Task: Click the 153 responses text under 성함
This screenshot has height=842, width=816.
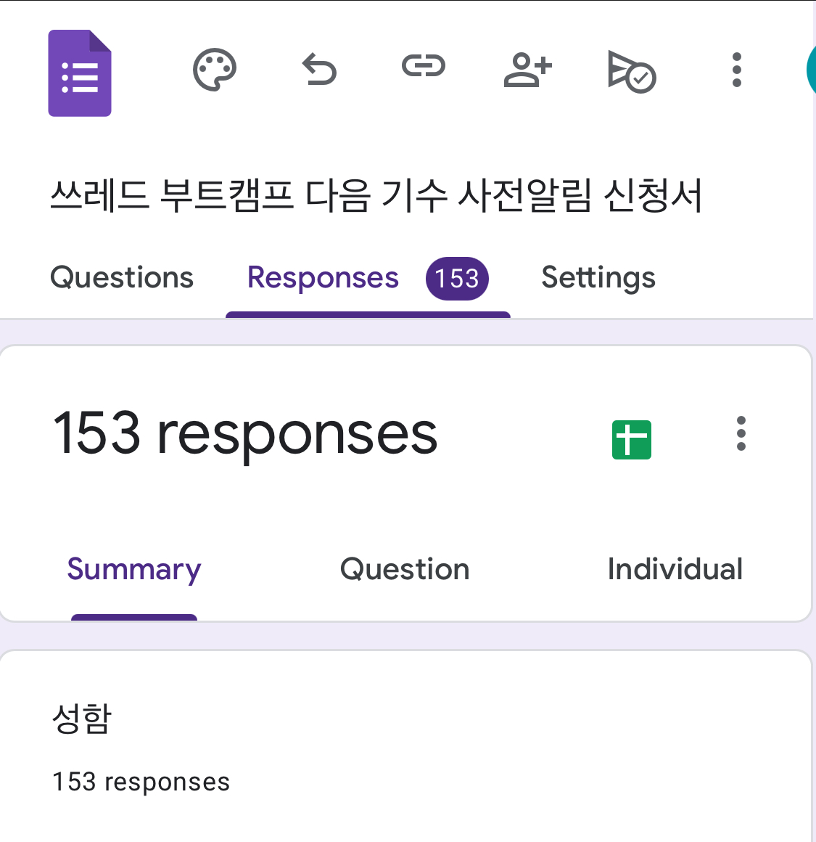Action: [141, 782]
